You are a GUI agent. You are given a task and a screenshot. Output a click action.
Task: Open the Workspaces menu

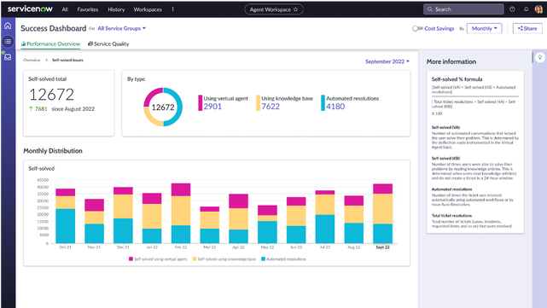point(148,9)
